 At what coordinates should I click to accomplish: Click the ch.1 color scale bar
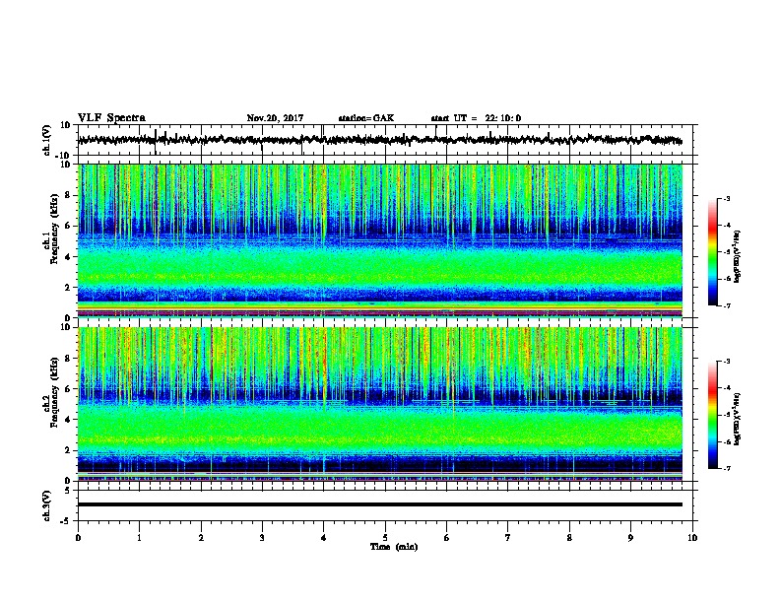(713, 252)
